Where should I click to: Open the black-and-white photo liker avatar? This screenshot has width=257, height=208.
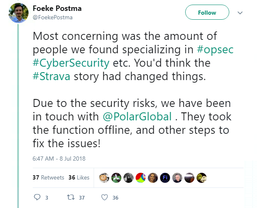click(x=128, y=178)
